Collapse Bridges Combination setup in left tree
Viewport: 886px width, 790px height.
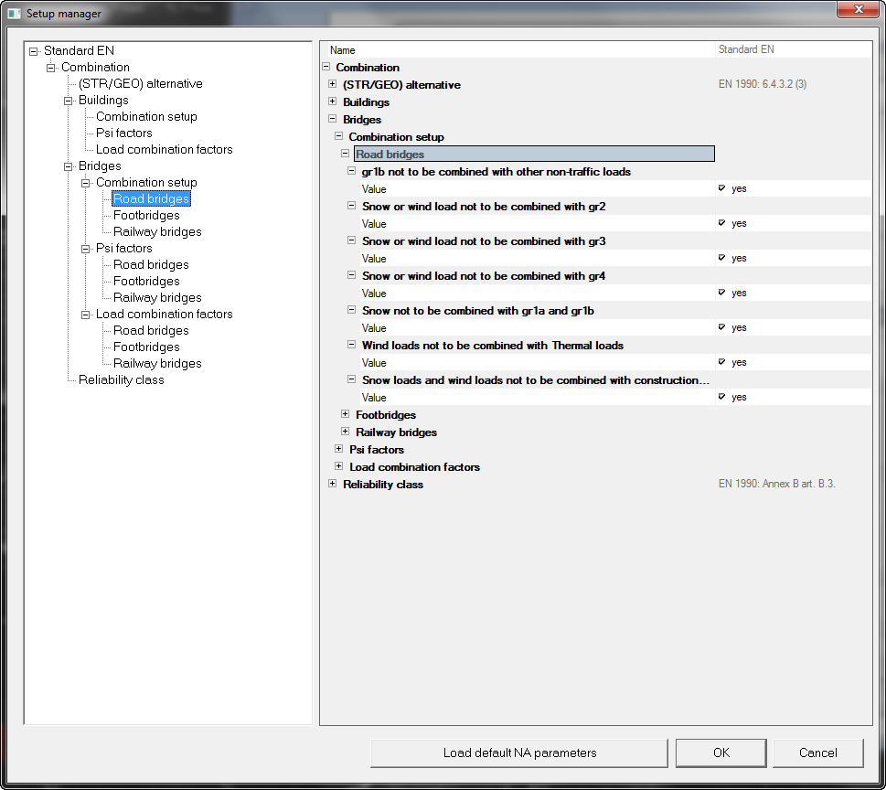86,183
